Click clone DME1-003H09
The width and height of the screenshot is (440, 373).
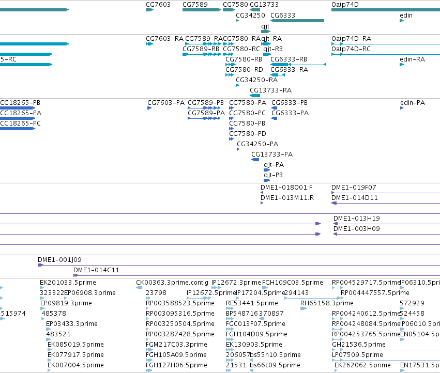coord(357,229)
